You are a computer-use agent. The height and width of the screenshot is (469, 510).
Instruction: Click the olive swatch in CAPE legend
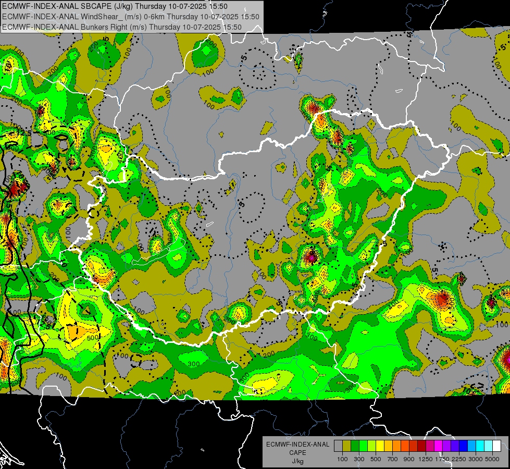point(346,446)
